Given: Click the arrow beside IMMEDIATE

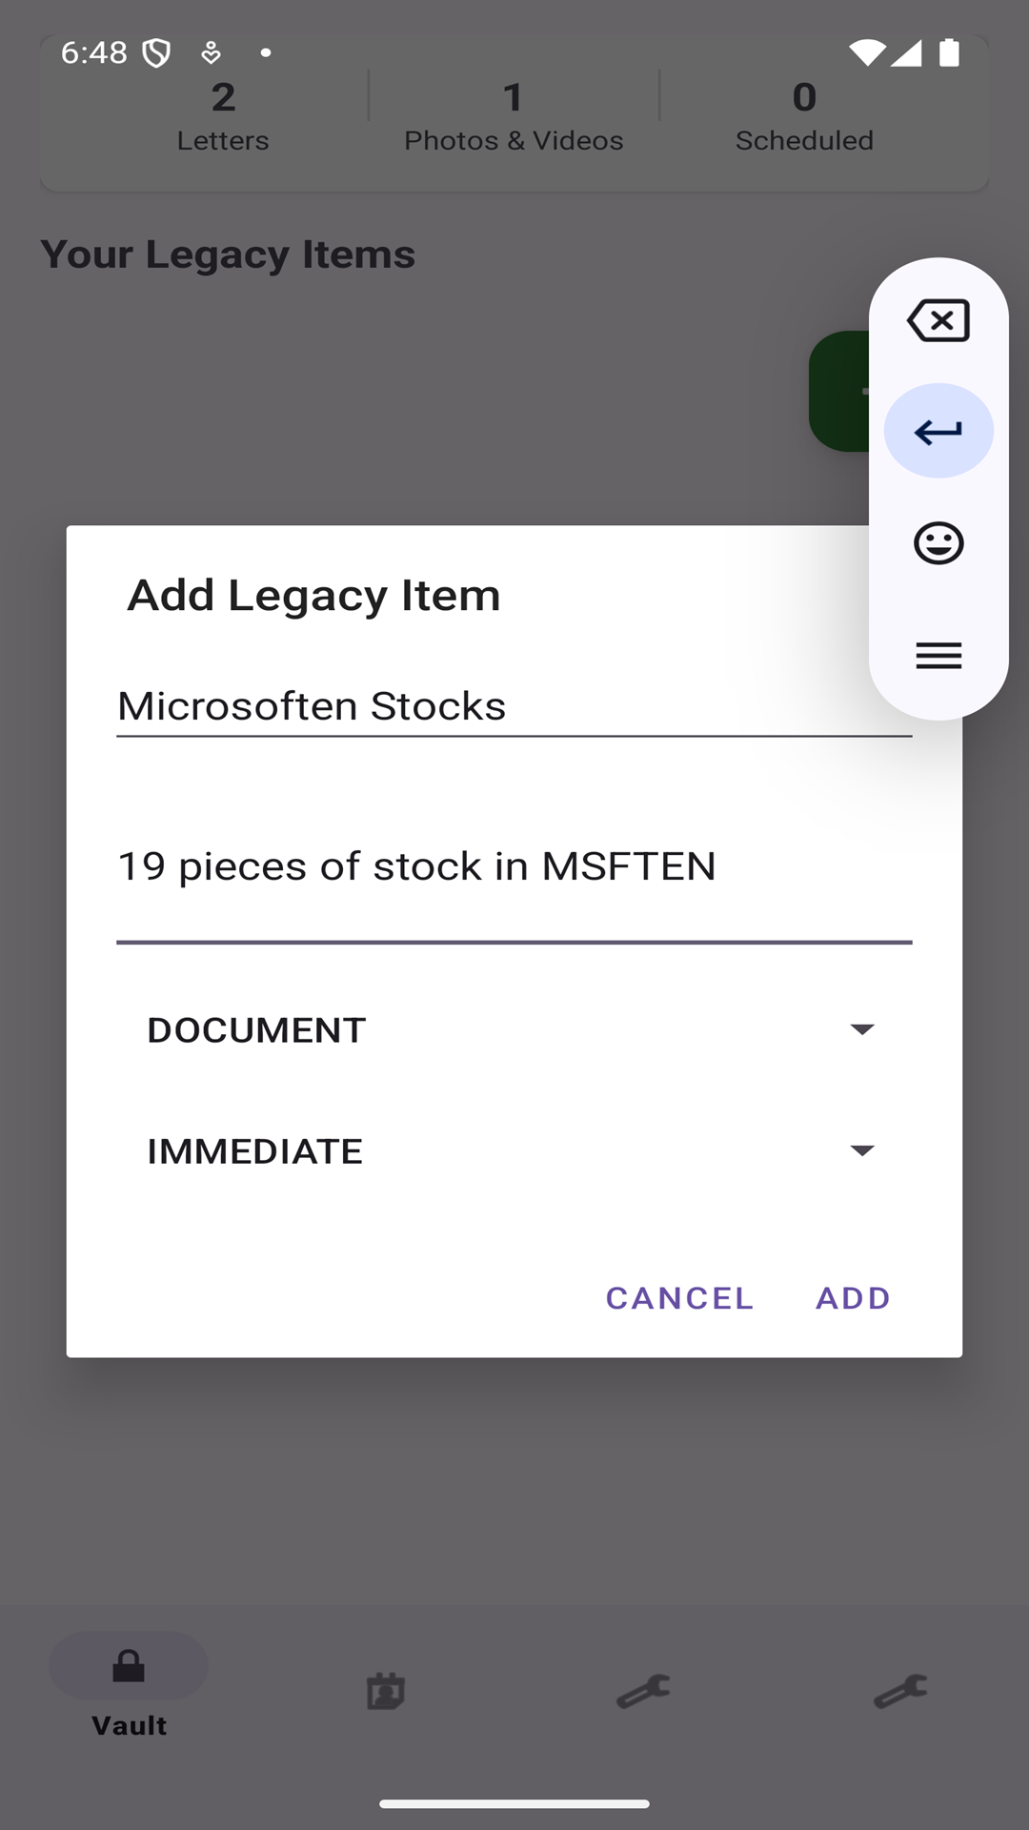Looking at the screenshot, I should pos(862,1150).
